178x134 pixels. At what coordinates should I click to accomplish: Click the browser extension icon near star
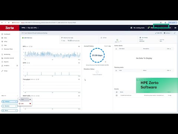click(x=165, y=23)
